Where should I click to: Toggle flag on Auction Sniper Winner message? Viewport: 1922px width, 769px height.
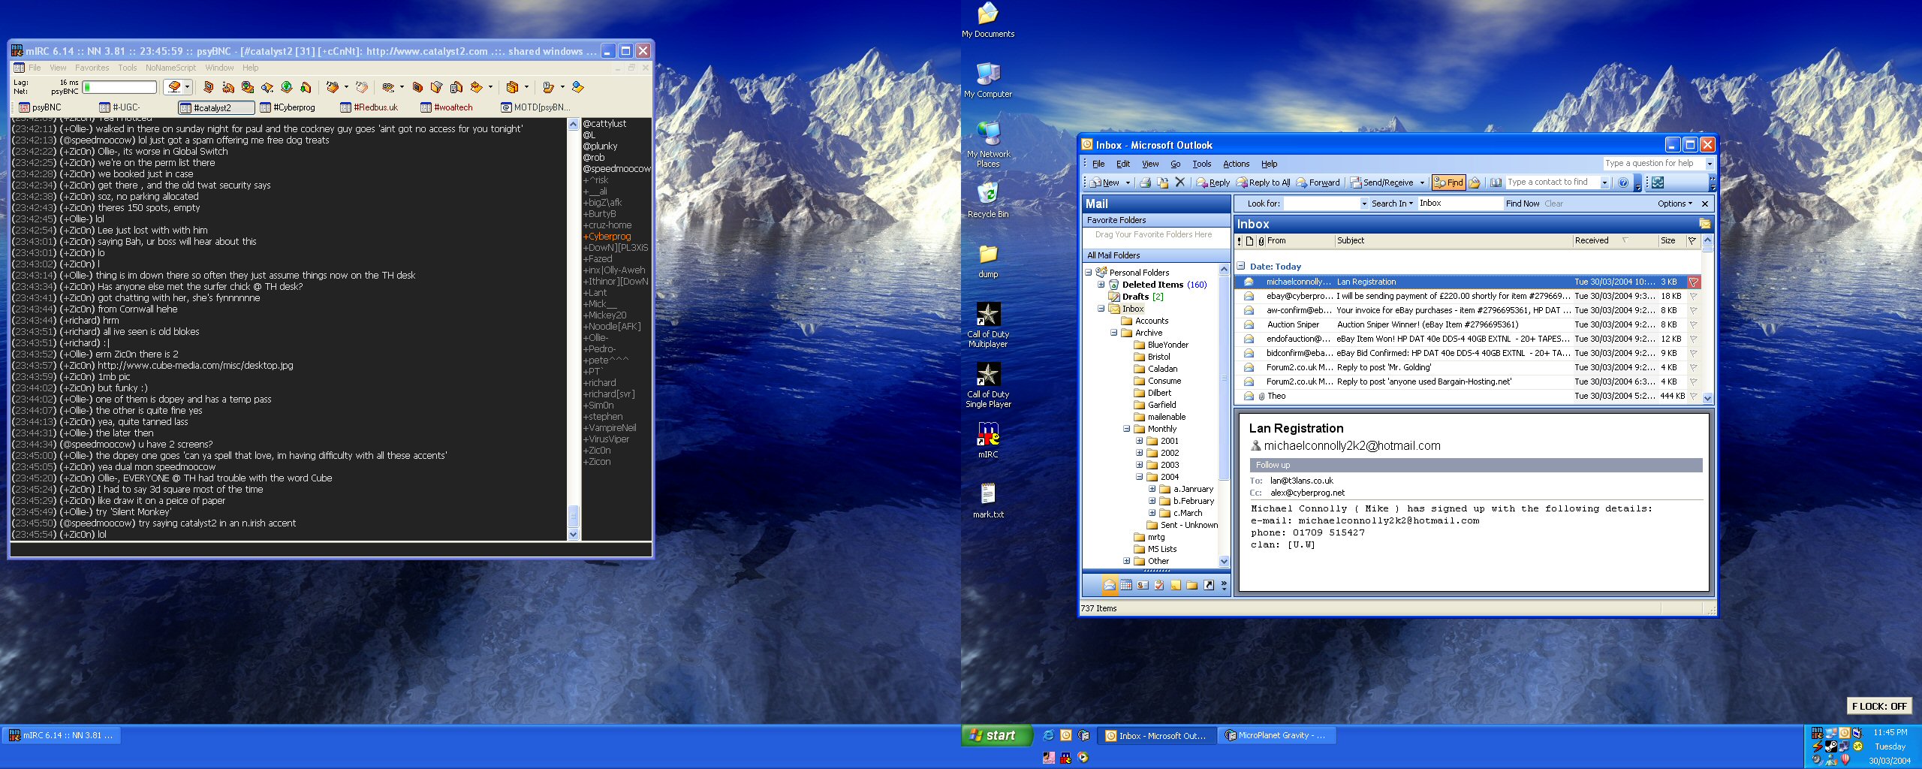pos(1694,325)
